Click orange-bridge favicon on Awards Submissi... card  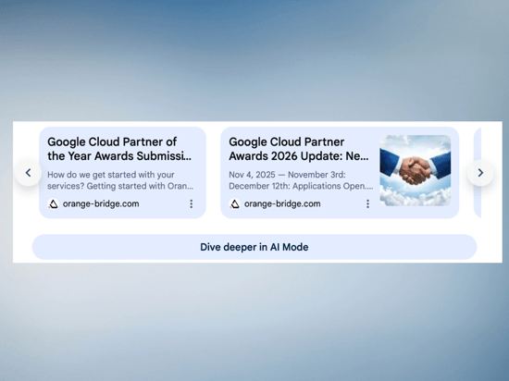coord(53,203)
